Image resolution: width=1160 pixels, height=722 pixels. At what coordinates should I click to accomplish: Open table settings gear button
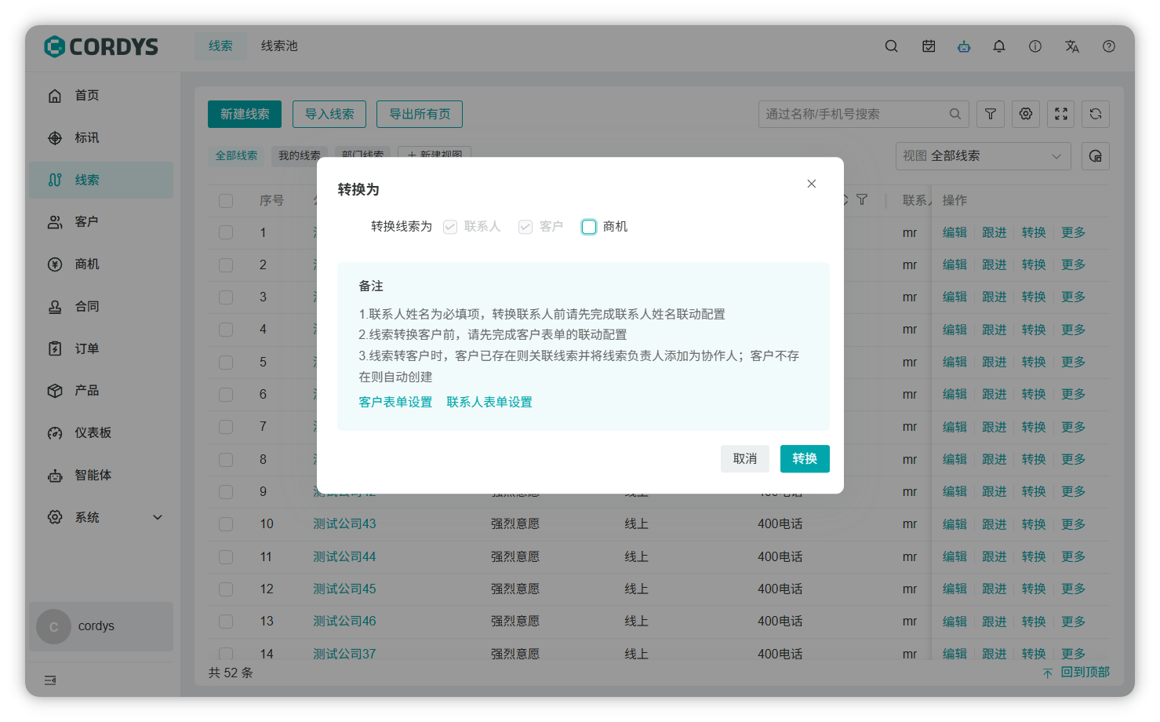[x=1026, y=114]
